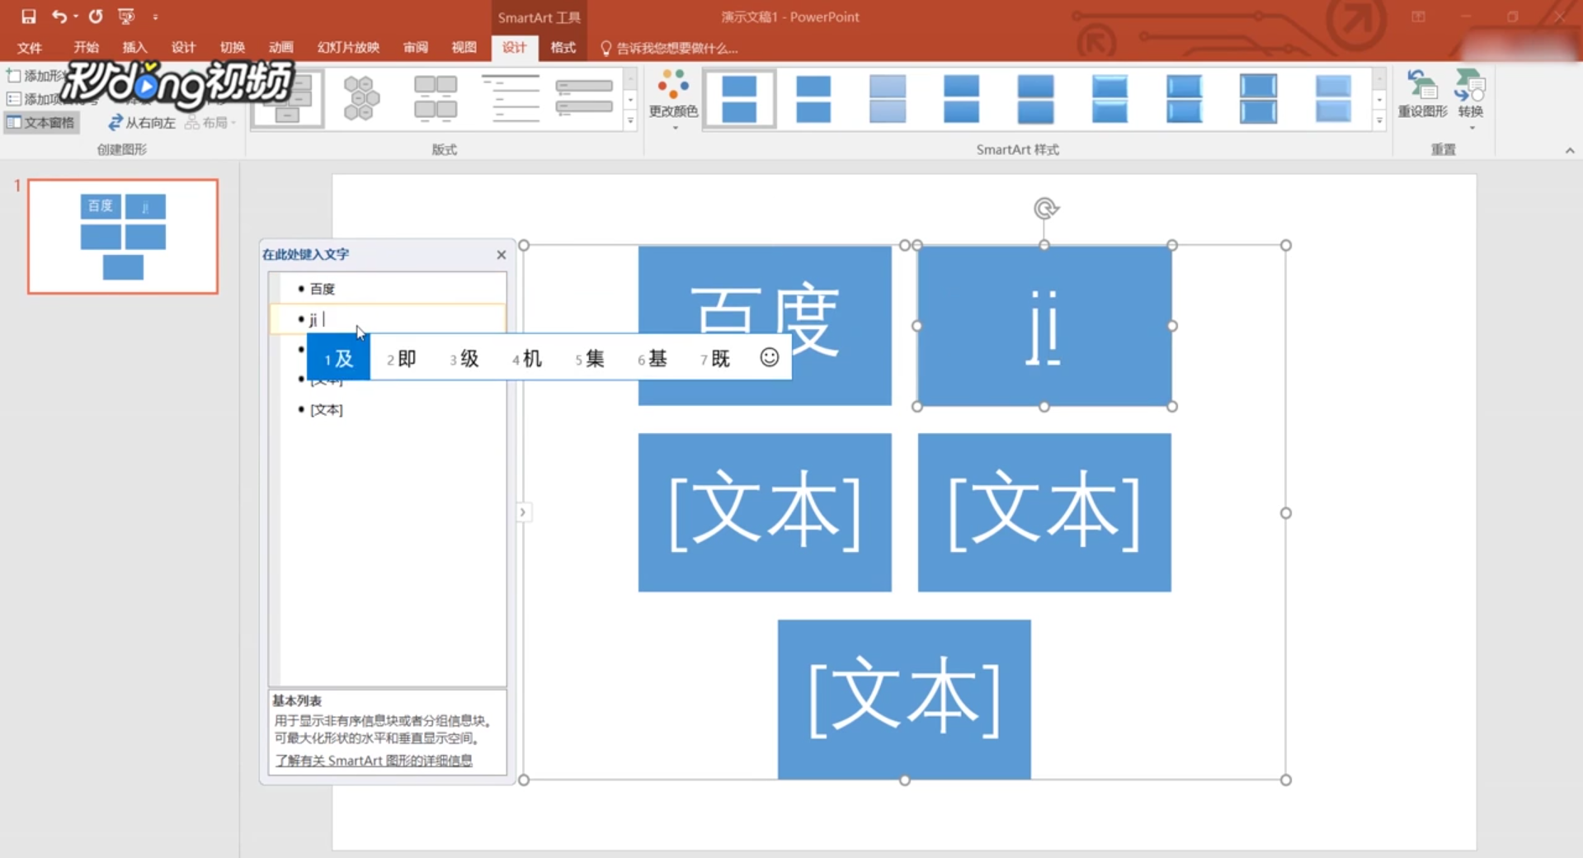
Task: Choose IME candidate 7 既
Action: [x=715, y=358]
